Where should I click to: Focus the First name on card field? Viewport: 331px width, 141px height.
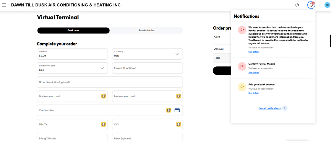[72, 96]
